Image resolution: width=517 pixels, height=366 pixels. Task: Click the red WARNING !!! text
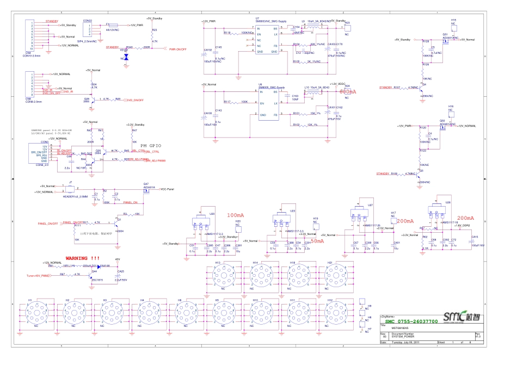click(83, 258)
